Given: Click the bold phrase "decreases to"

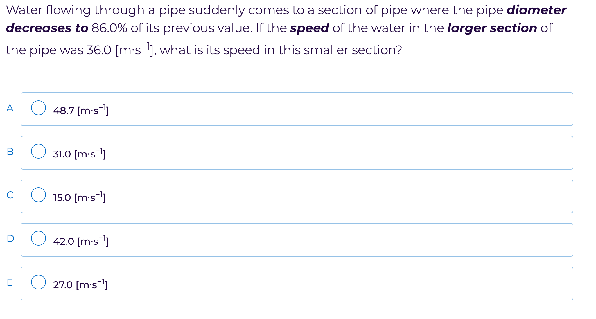Looking at the screenshot, I should point(47,28).
